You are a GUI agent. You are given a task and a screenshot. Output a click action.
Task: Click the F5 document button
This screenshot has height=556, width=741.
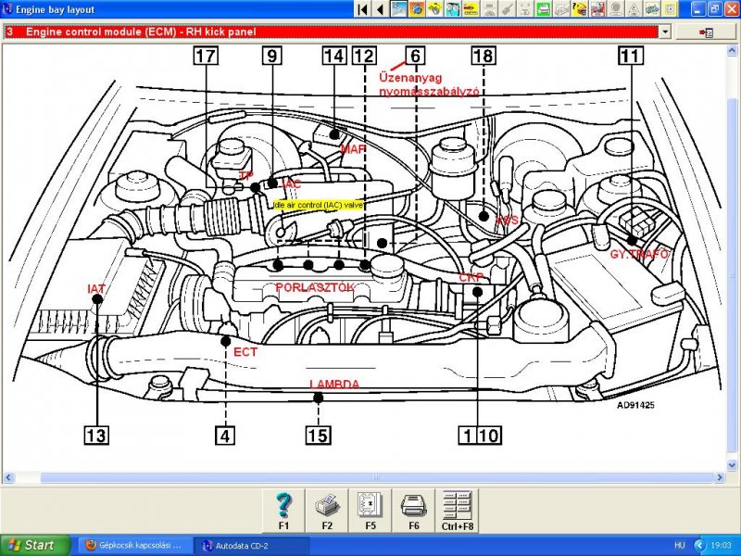click(x=370, y=511)
